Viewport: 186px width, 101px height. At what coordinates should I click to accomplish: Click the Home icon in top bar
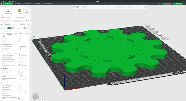tap(2, 4)
